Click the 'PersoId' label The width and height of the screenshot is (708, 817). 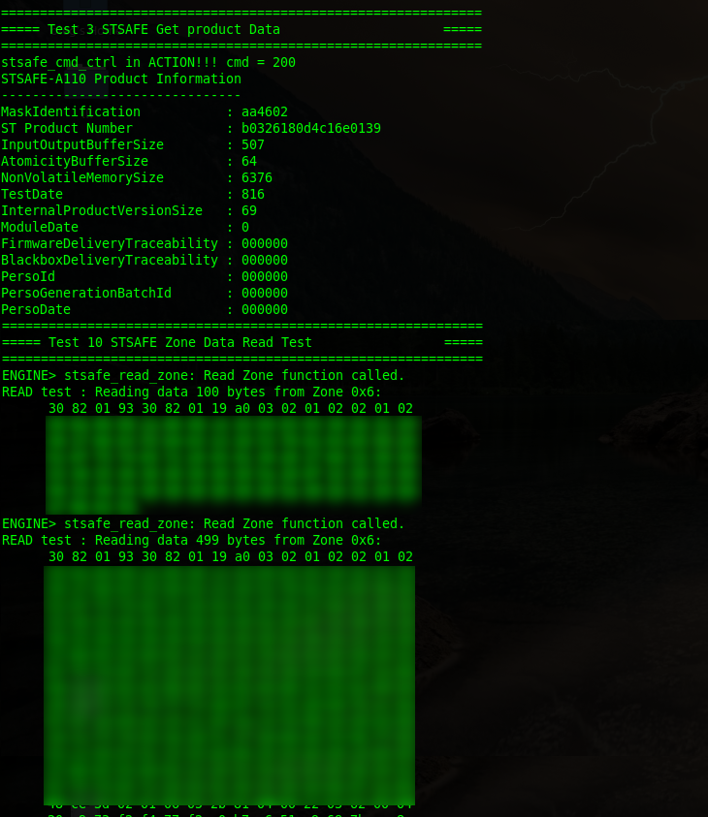pyautogui.click(x=28, y=277)
